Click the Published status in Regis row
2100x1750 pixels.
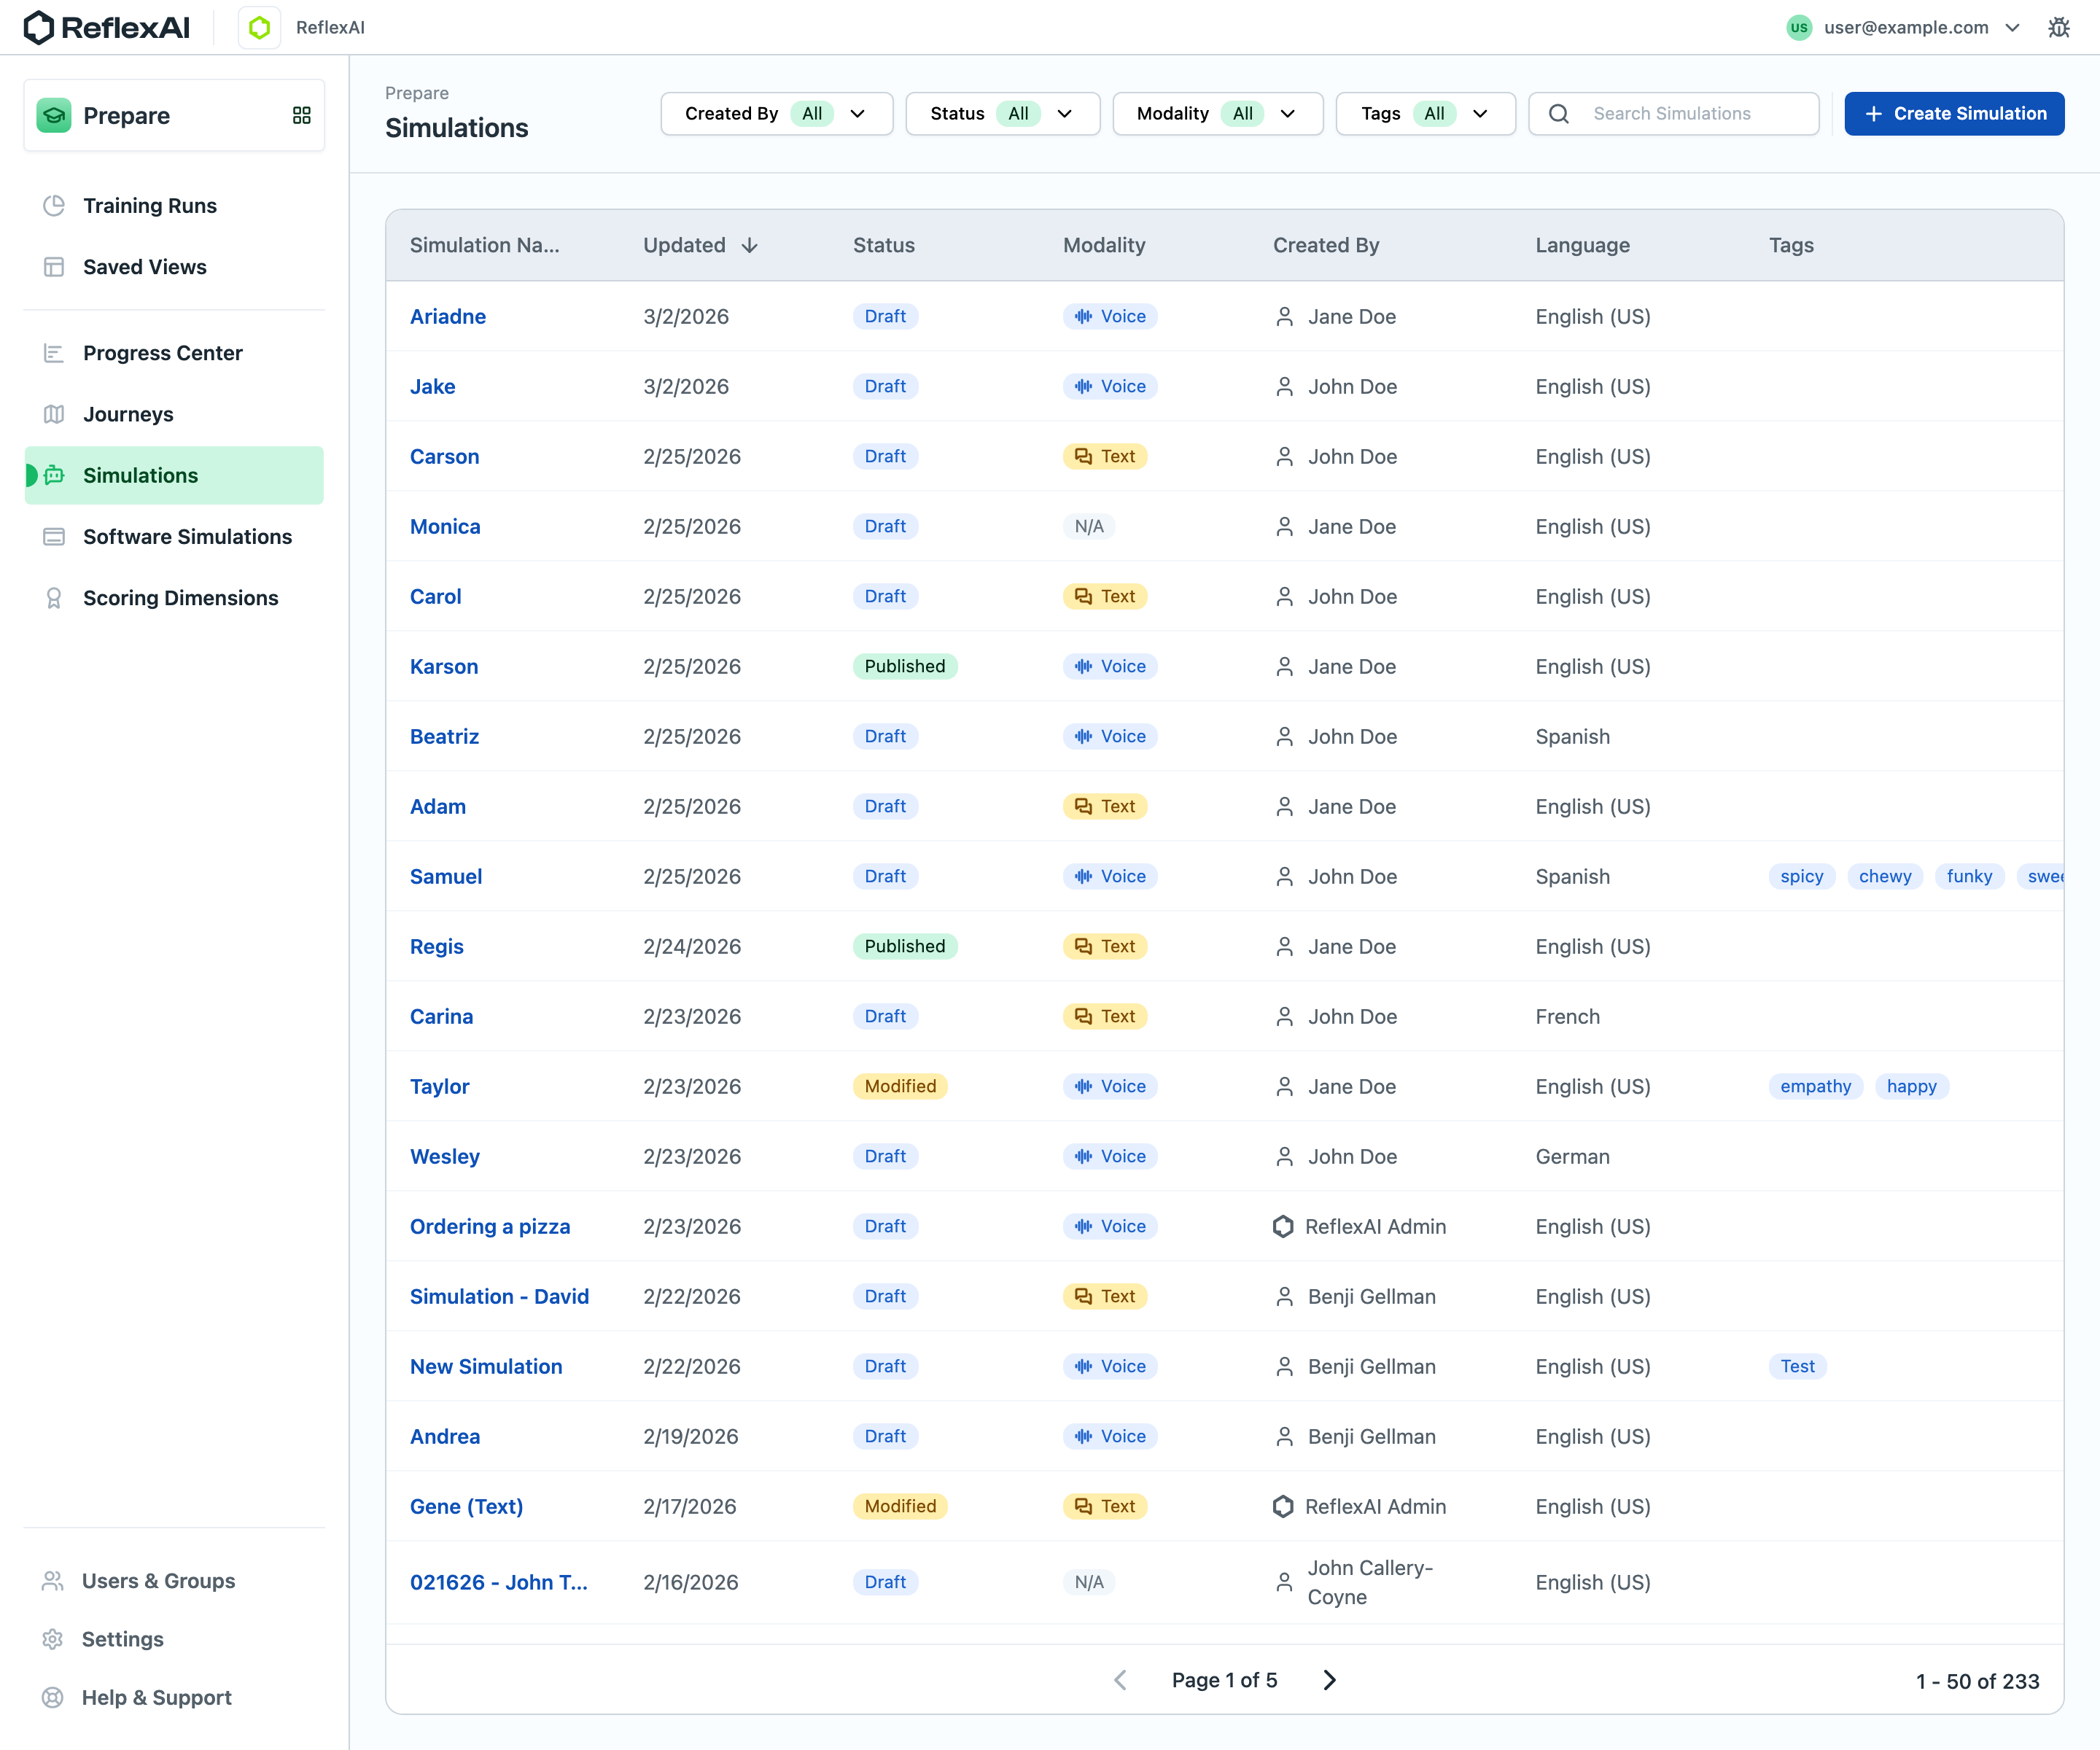(905, 947)
